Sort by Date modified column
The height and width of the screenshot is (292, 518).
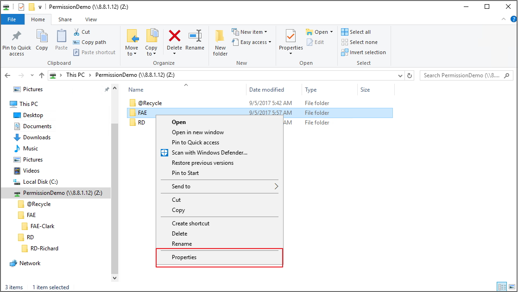pos(266,90)
